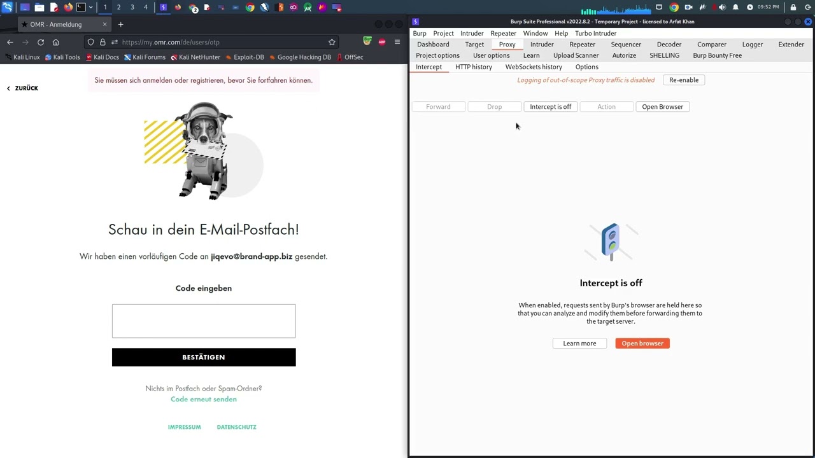Click the BESTÄTIGEN button

[204, 357]
